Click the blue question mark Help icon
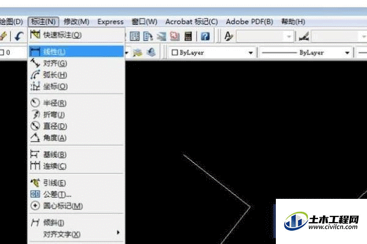 (206, 36)
